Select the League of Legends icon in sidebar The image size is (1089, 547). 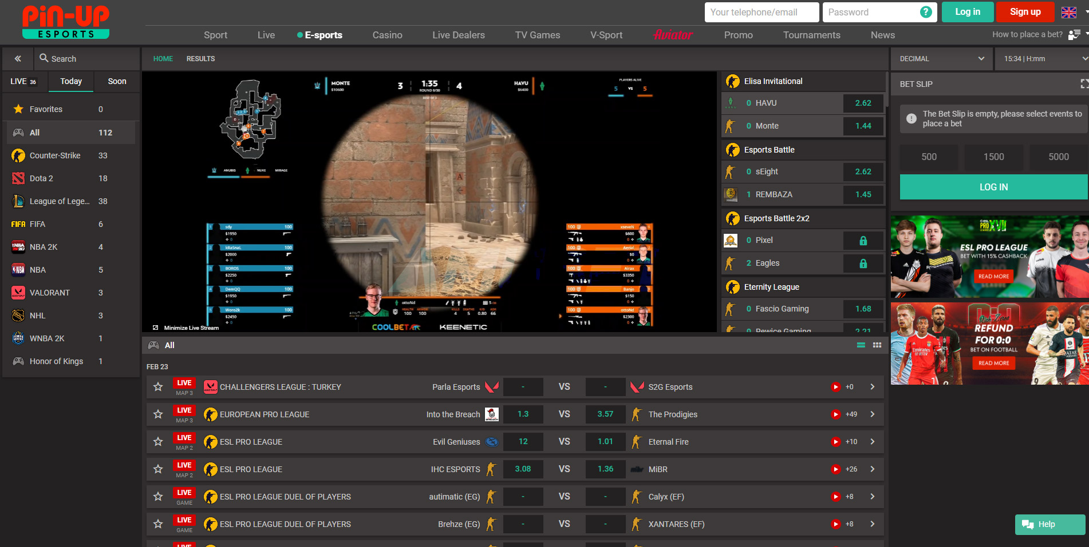coord(18,201)
